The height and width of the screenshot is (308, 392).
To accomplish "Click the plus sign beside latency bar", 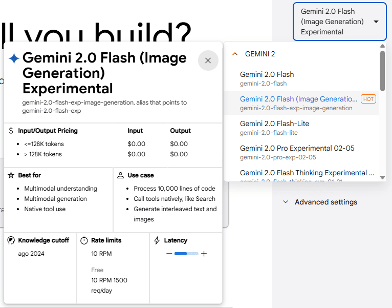I will tap(204, 254).
